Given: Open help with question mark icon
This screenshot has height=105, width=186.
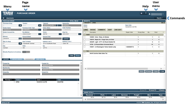Looking at the screenshot, I should point(146,13).
